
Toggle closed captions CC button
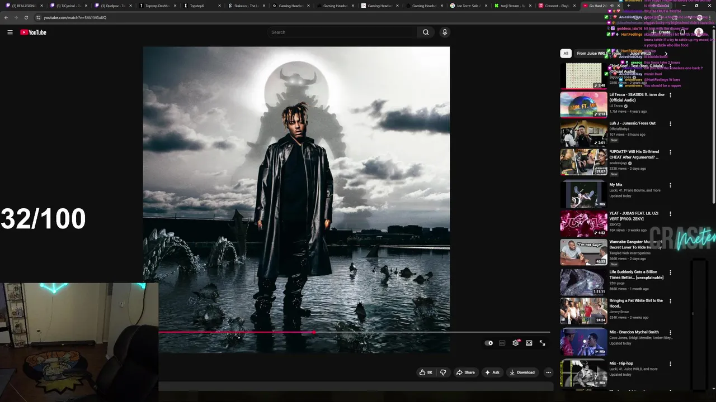point(502,343)
